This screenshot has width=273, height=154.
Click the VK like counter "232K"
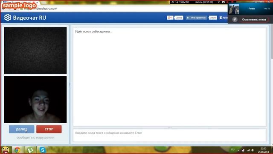(213, 18)
